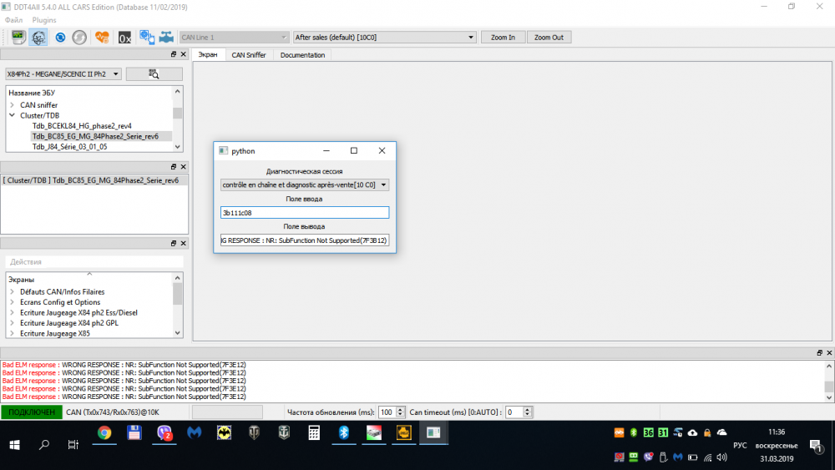Click the ECU monitor screen toolbar icon
The height and width of the screenshot is (470, 835).
(x=18, y=38)
